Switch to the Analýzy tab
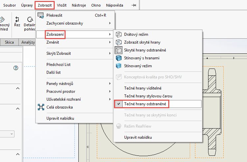247x162 pixels. (x=28, y=42)
